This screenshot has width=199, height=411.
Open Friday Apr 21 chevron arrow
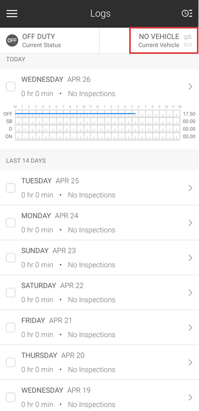(190, 328)
